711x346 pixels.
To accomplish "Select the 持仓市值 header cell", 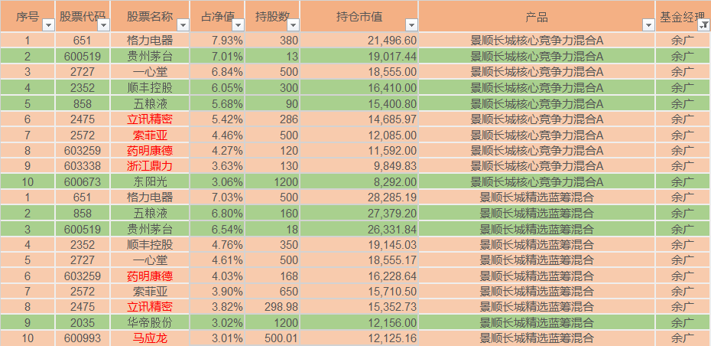I will 359,16.
